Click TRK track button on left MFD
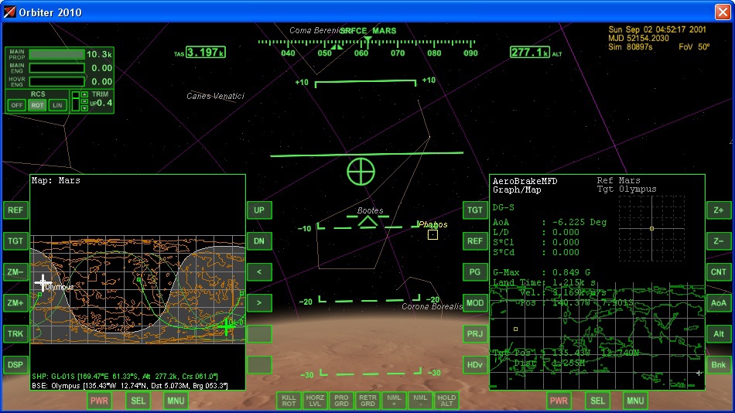 point(15,333)
